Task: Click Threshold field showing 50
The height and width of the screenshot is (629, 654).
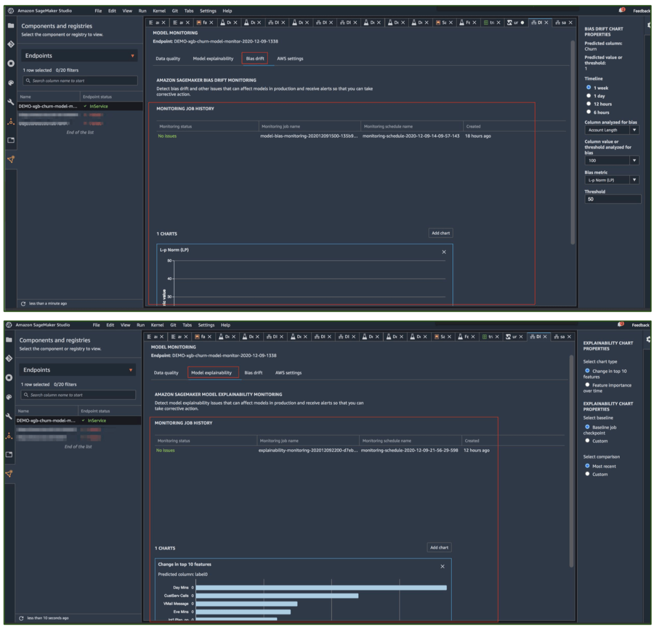Action: click(x=612, y=199)
